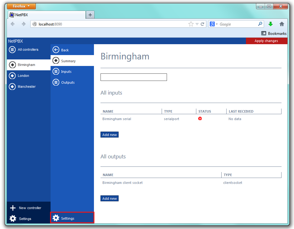Image resolution: width=294 pixels, height=229 pixels.
Task: Select the London controller
Action: 23,76
